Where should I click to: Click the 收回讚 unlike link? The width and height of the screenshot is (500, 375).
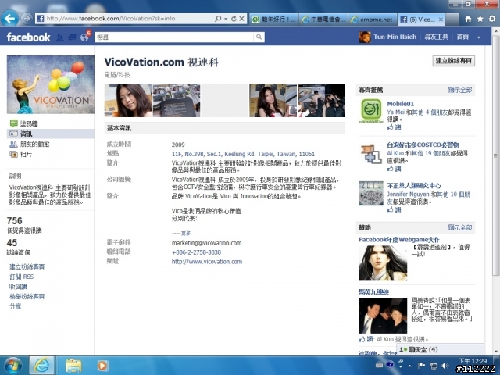(18, 287)
